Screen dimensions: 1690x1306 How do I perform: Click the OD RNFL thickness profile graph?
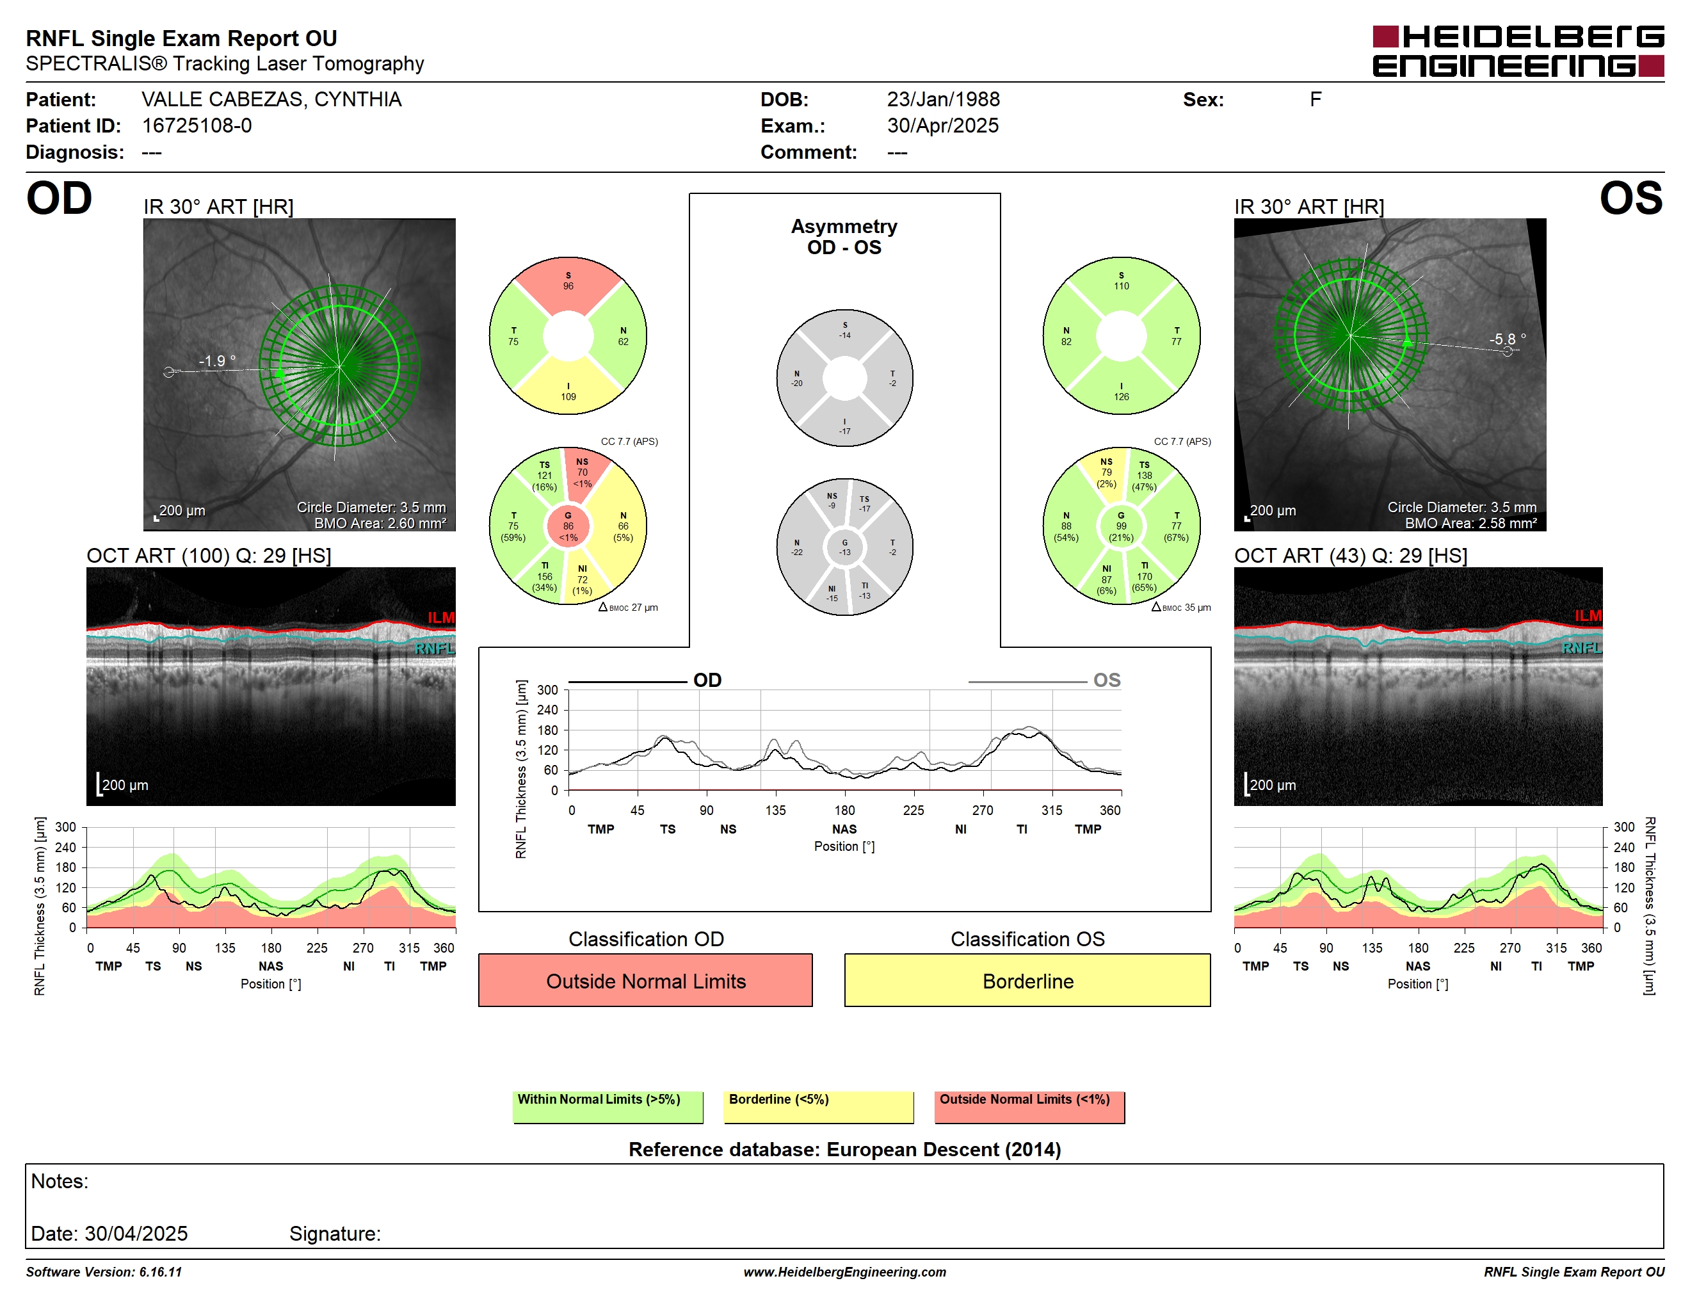point(271,877)
